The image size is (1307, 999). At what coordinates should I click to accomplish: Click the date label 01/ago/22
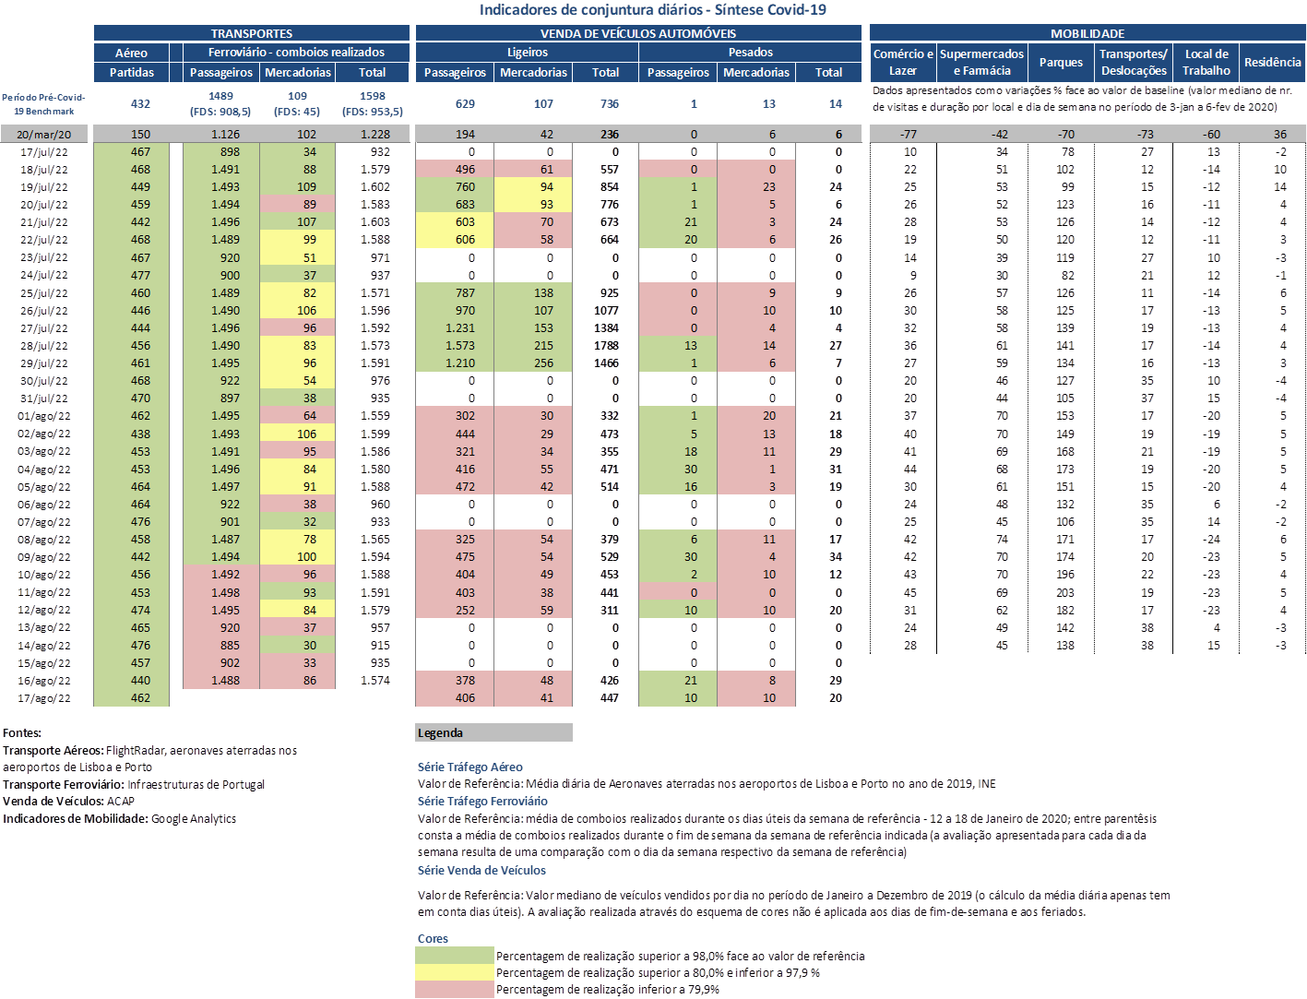(43, 416)
